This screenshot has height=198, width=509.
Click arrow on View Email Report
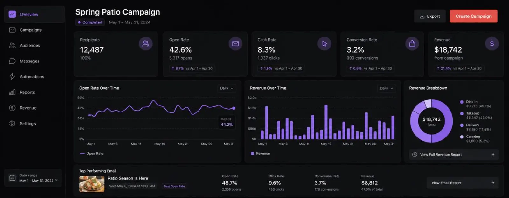(493, 183)
